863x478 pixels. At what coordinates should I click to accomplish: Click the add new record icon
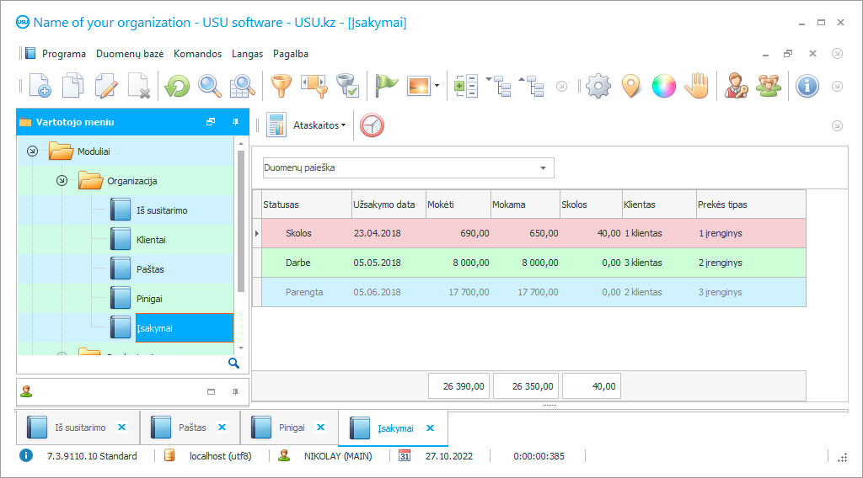tap(40, 86)
